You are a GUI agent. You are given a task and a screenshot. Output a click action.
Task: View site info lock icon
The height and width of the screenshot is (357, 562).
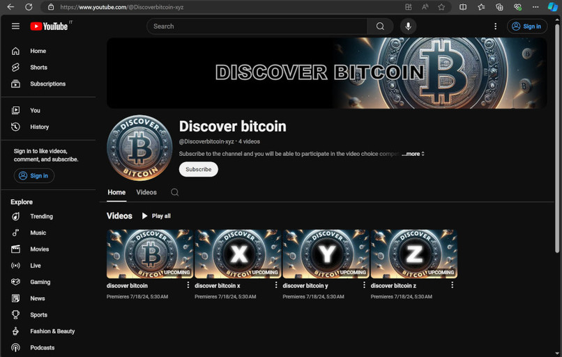click(51, 7)
